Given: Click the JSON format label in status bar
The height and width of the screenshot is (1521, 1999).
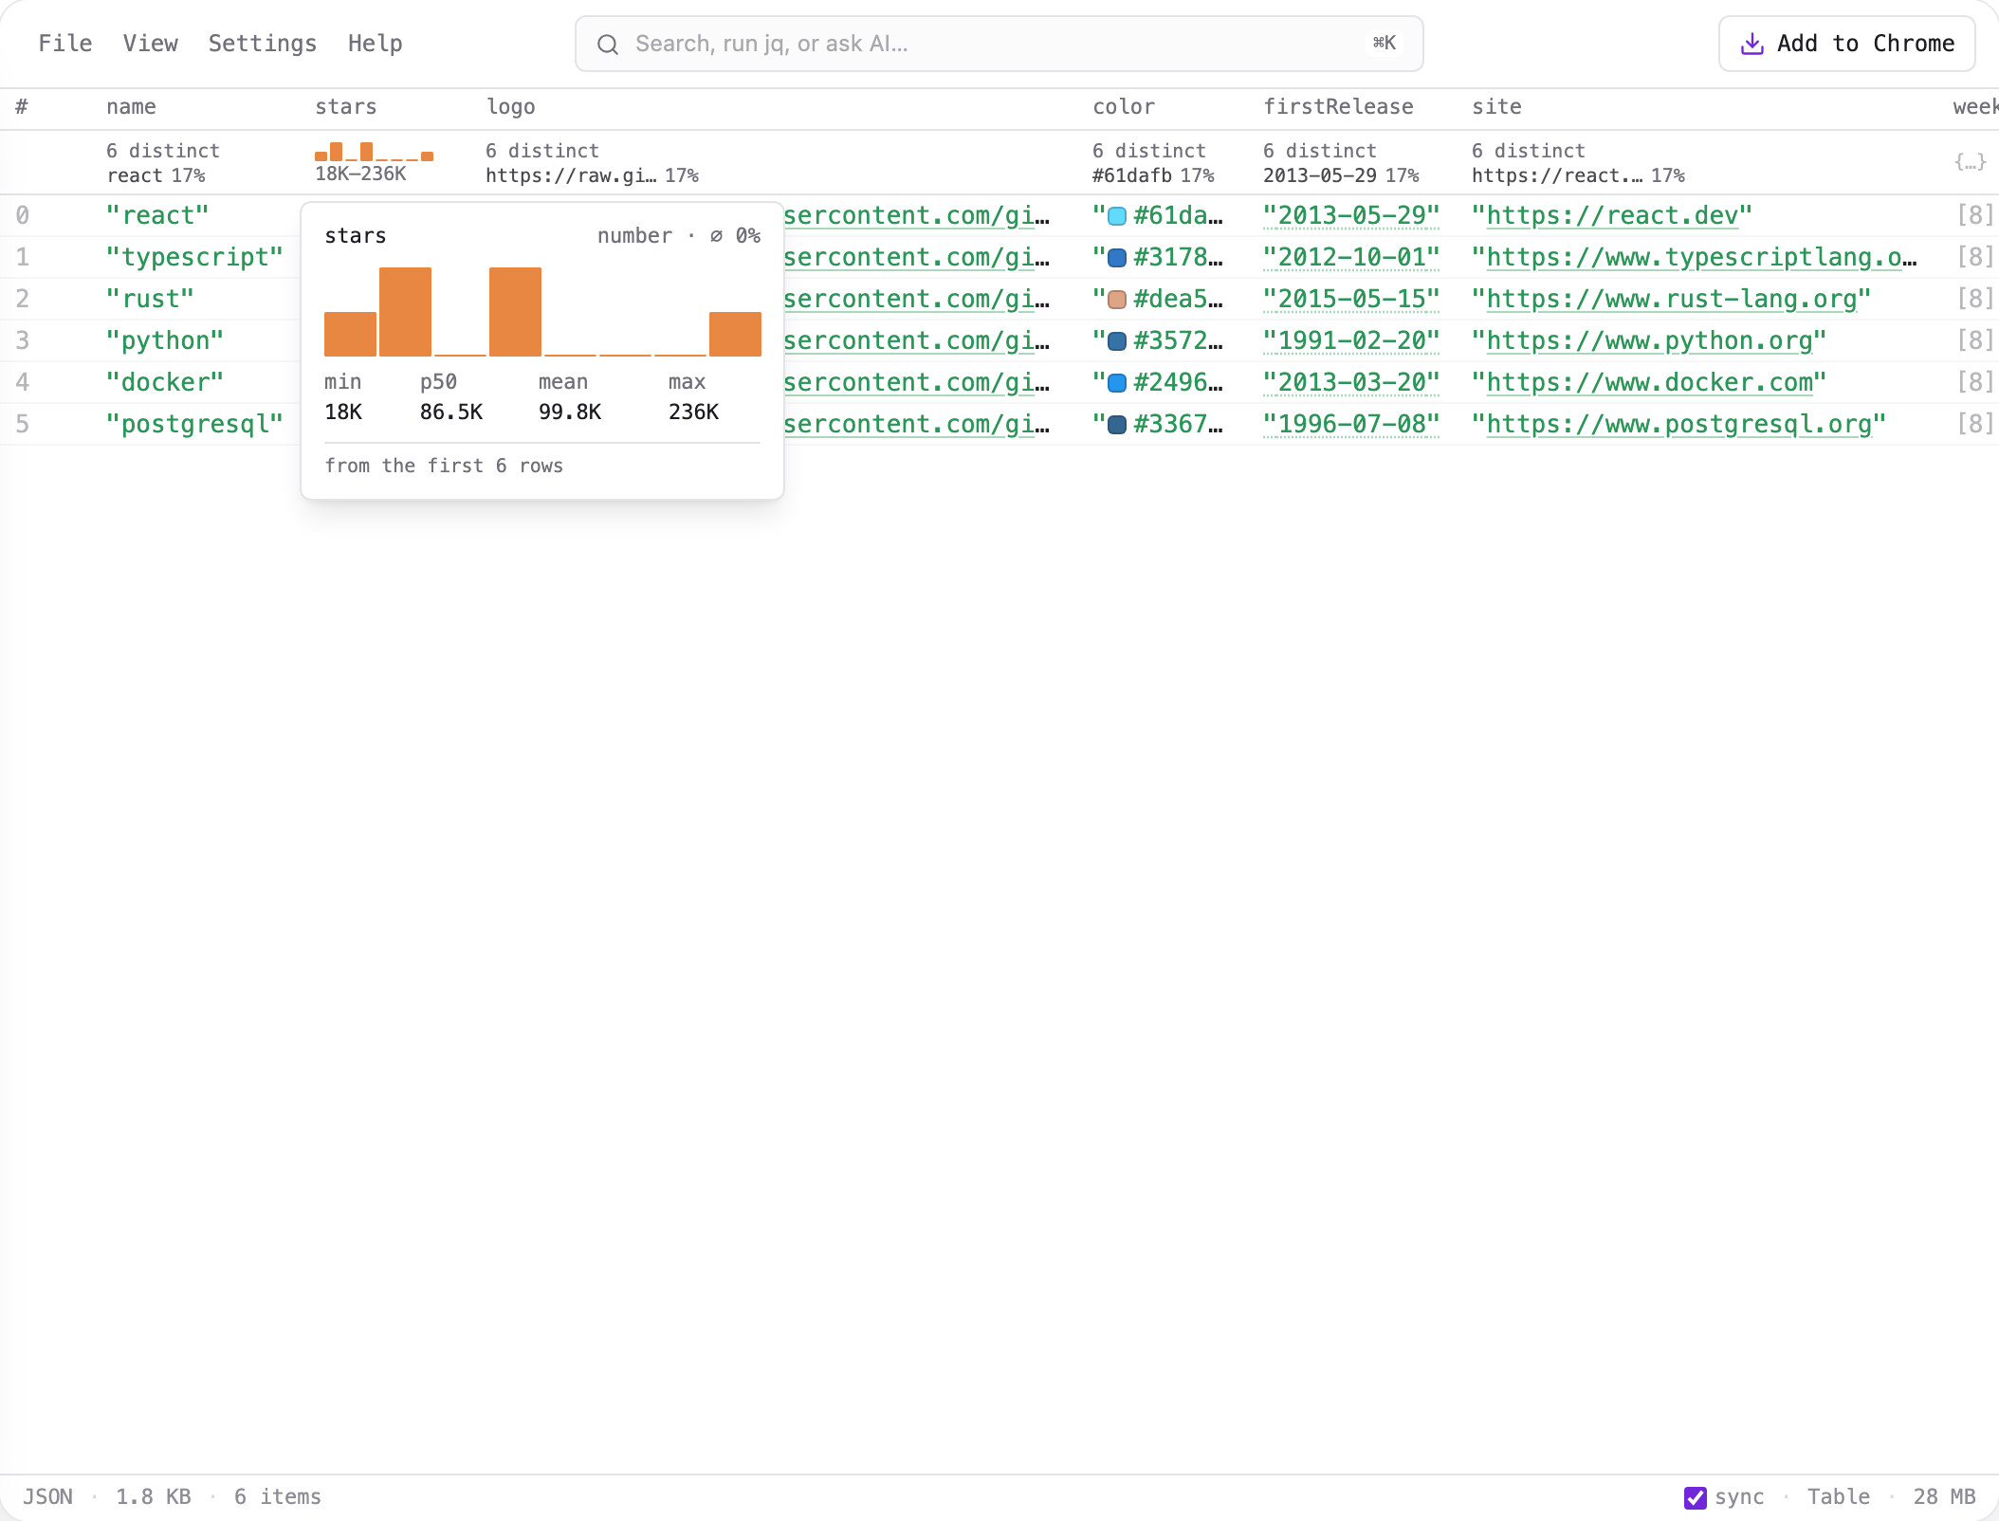Looking at the screenshot, I should pos(47,1496).
